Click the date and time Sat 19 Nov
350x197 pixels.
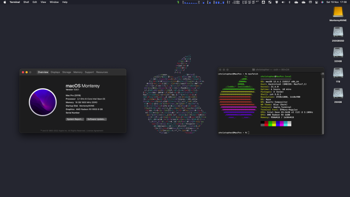pyautogui.click(x=336, y=2)
